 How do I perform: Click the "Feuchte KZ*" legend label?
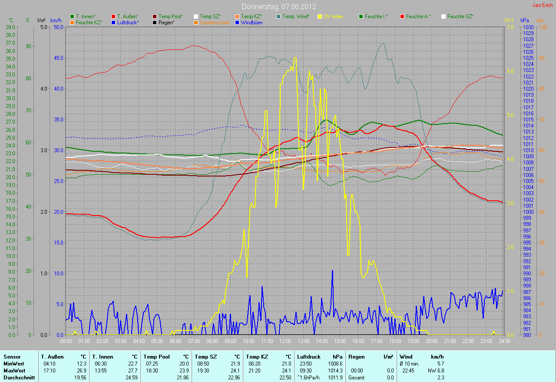click(x=89, y=22)
